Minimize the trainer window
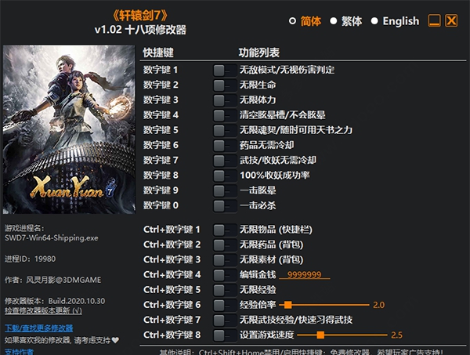This screenshot has width=470, height=355. pos(434,20)
